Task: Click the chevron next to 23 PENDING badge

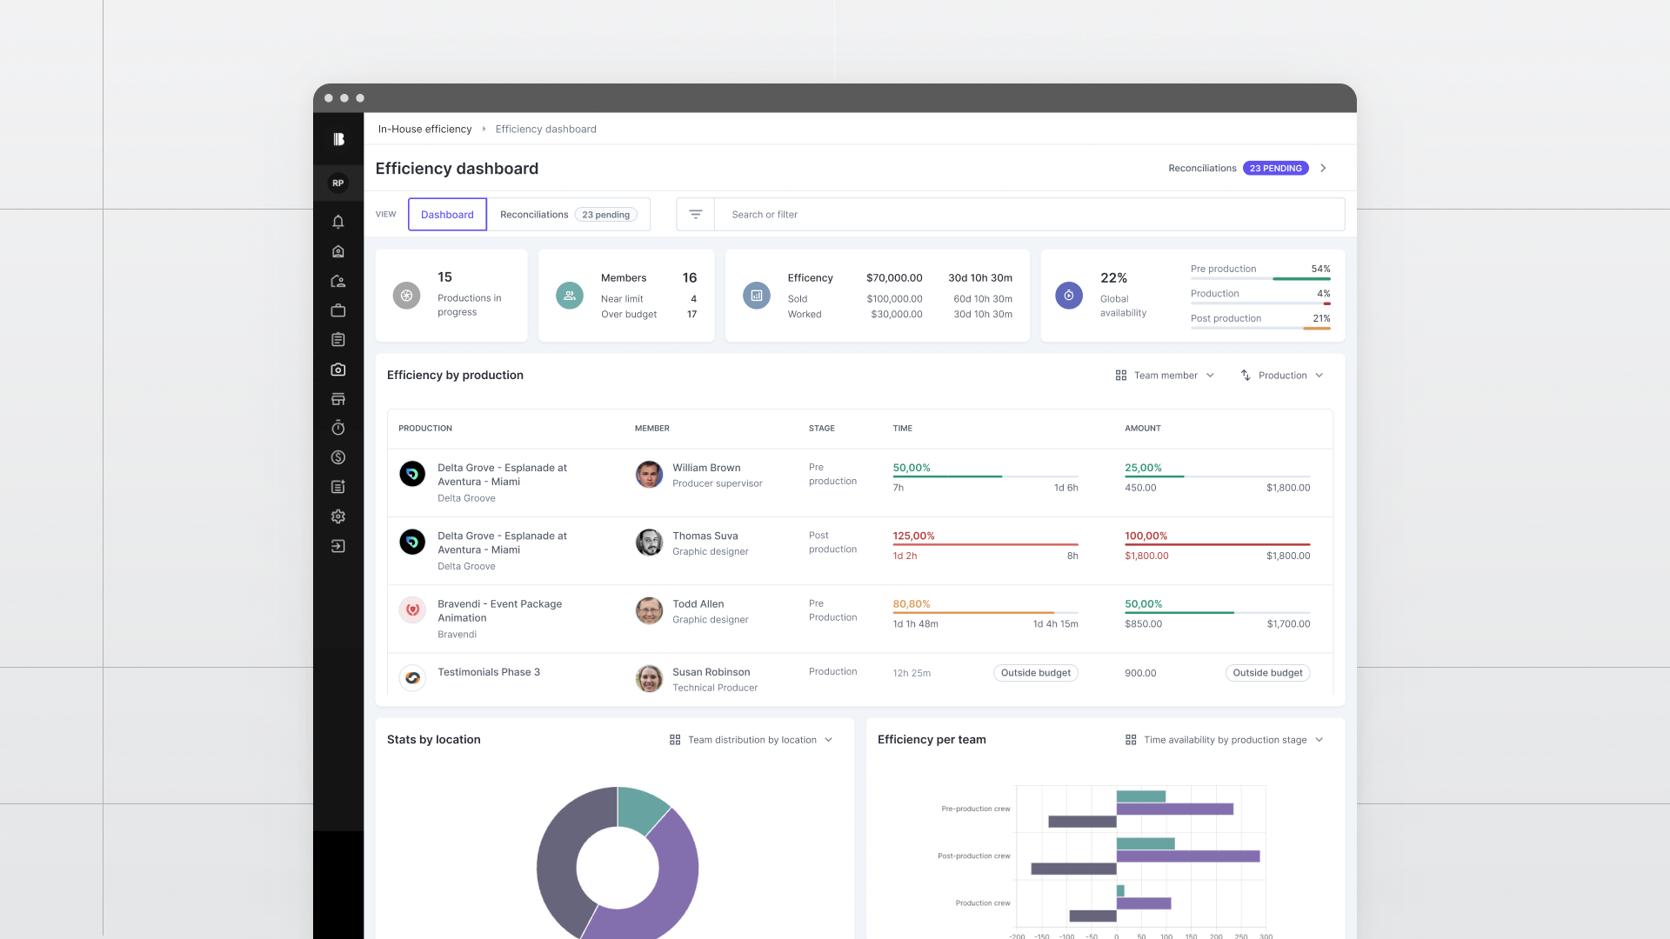Action: click(1323, 169)
